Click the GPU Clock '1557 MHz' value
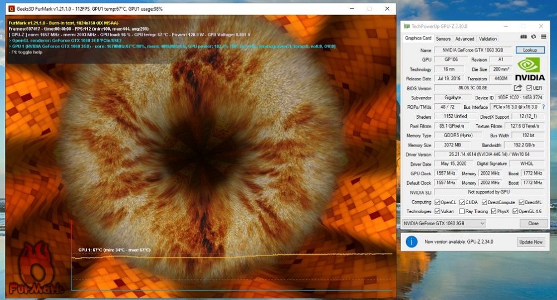The height and width of the screenshot is (300, 557). click(446, 173)
